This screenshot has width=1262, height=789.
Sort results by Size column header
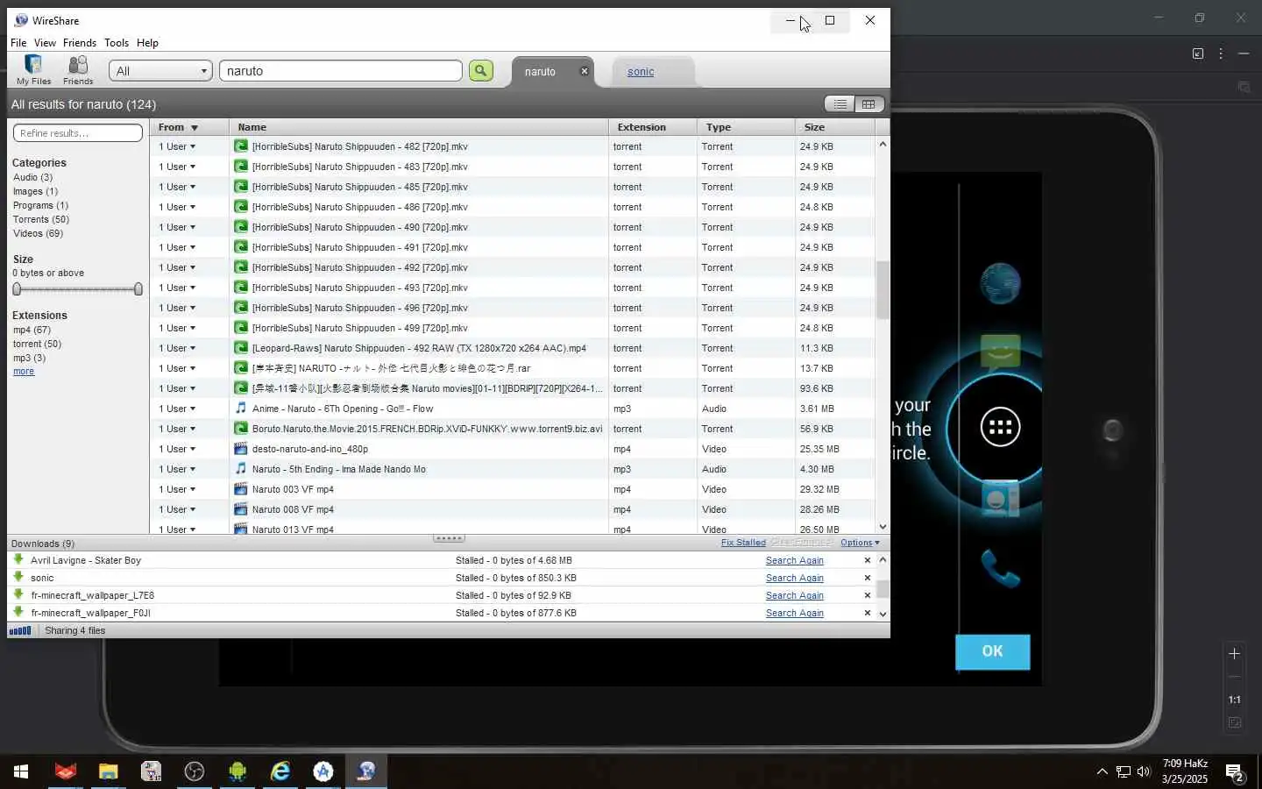(x=834, y=127)
